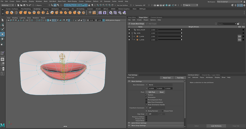Click the smile group weight slider

170,33
